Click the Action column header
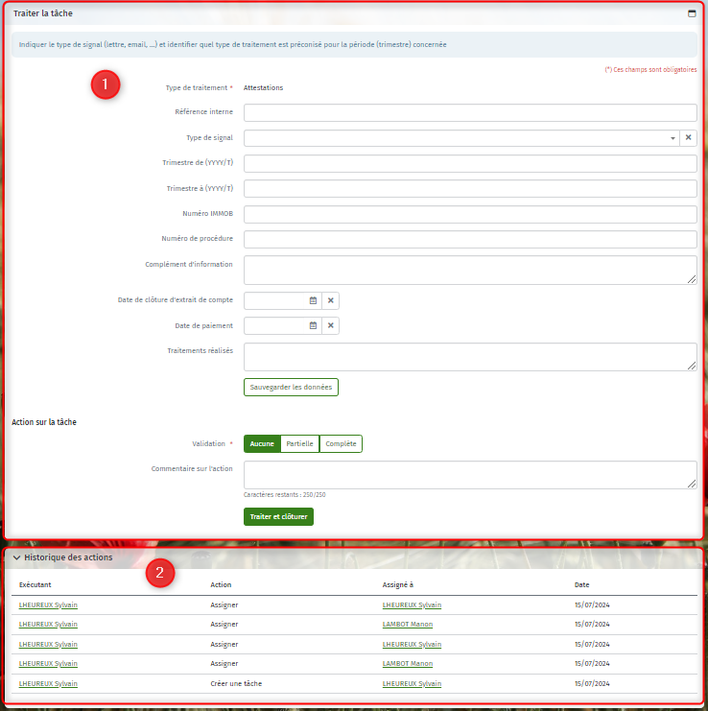The width and height of the screenshot is (708, 711). point(221,585)
